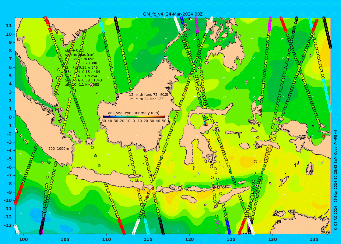Click the longitude axis label '105'
The width and height of the screenshot is (341, 244).
(x=65, y=240)
